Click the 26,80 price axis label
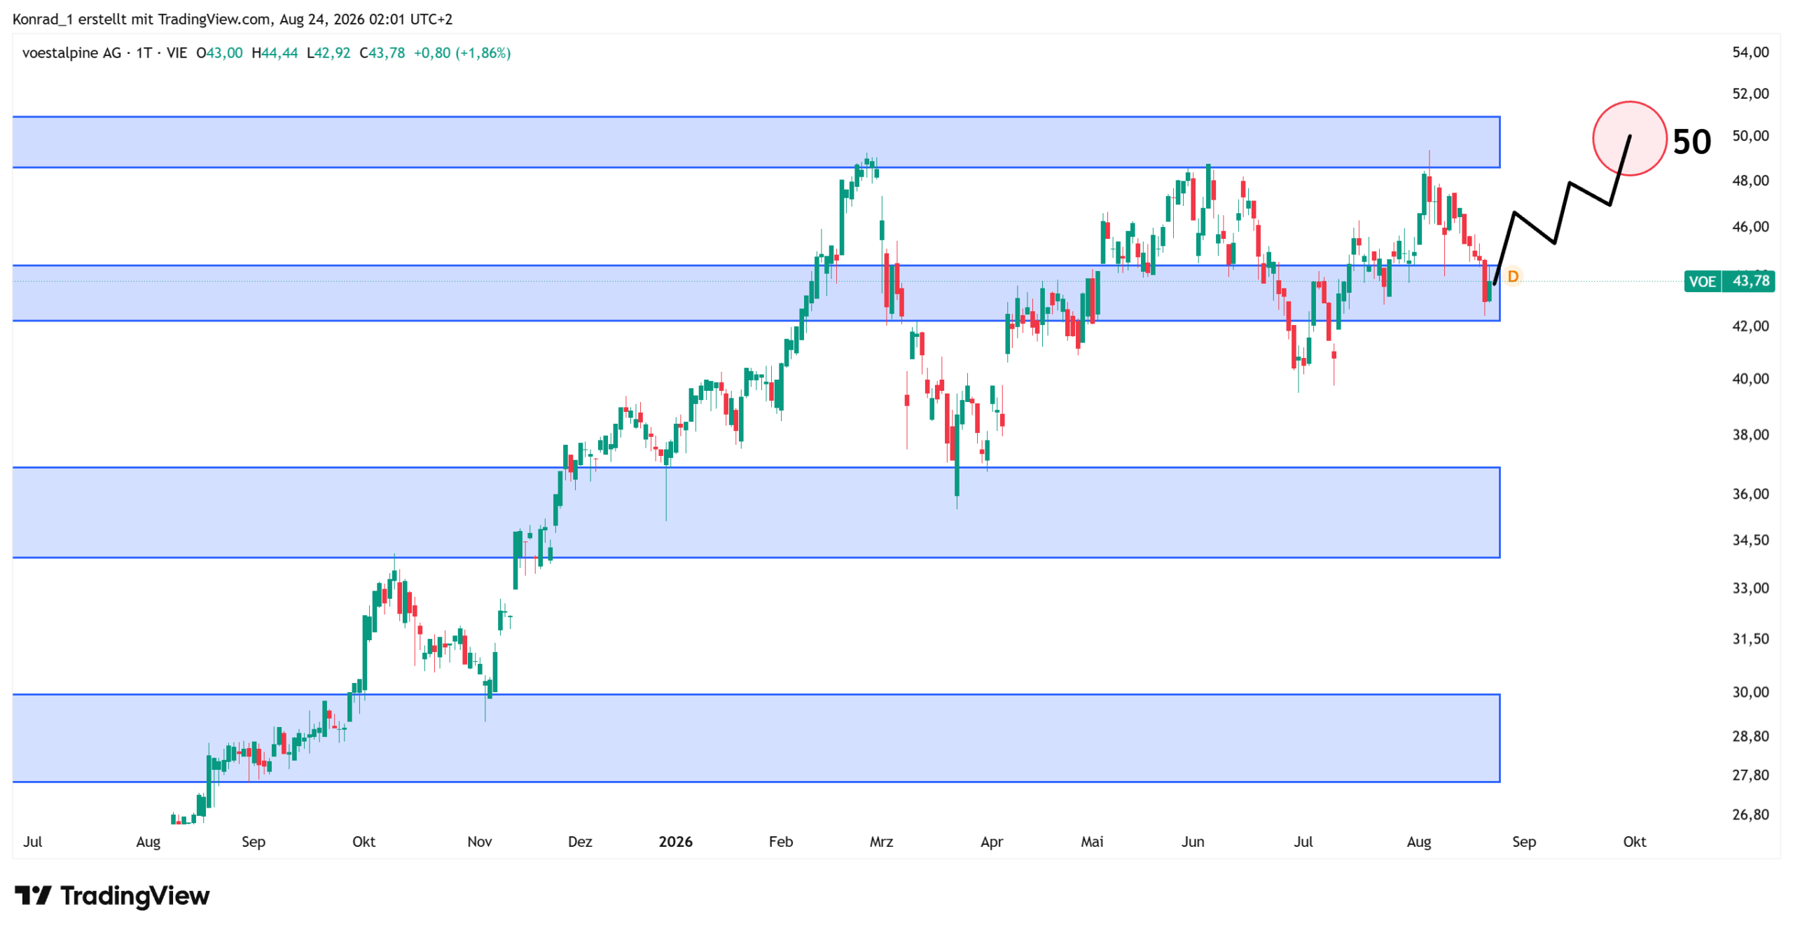Image resolution: width=1793 pixels, height=933 pixels. coord(1750,815)
